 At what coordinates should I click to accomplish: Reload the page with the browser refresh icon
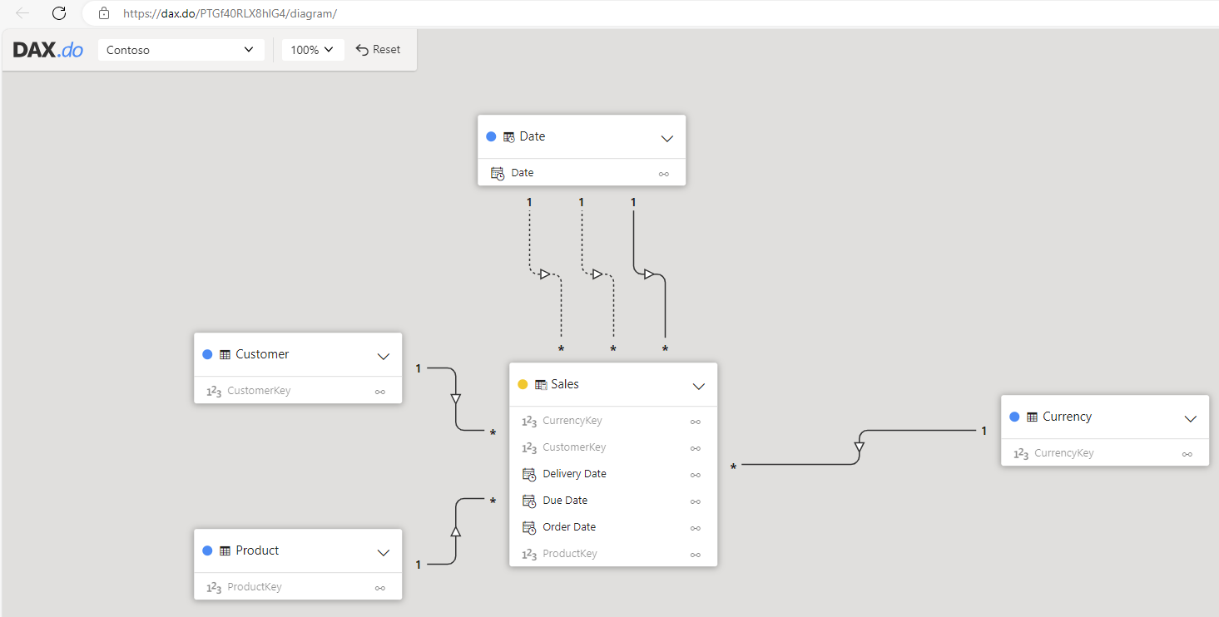point(59,13)
